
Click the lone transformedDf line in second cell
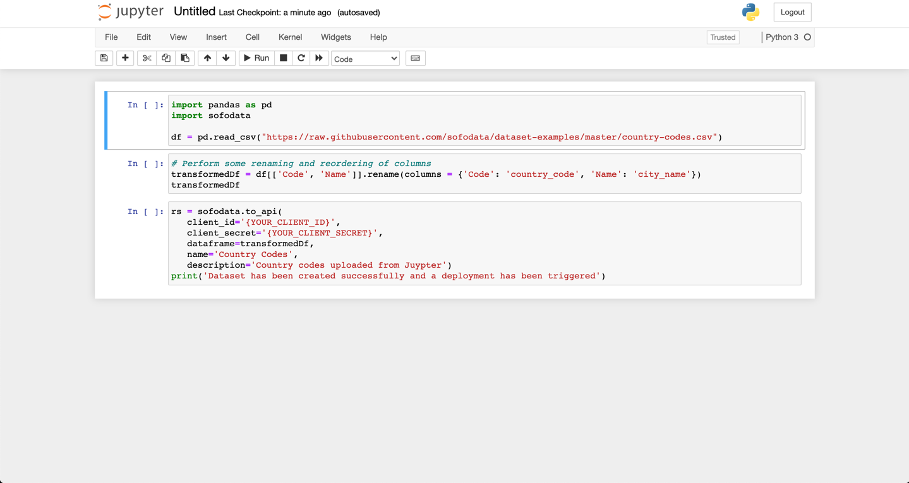point(205,185)
